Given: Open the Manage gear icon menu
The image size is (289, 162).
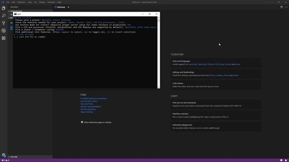Looking at the screenshot, I should point(4,155).
